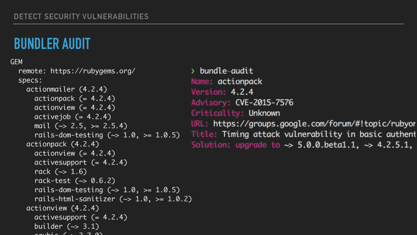Click 'rack (~> 1.6)' dependency
Image resolution: width=417 pixels, height=235 pixels.
click(60, 172)
